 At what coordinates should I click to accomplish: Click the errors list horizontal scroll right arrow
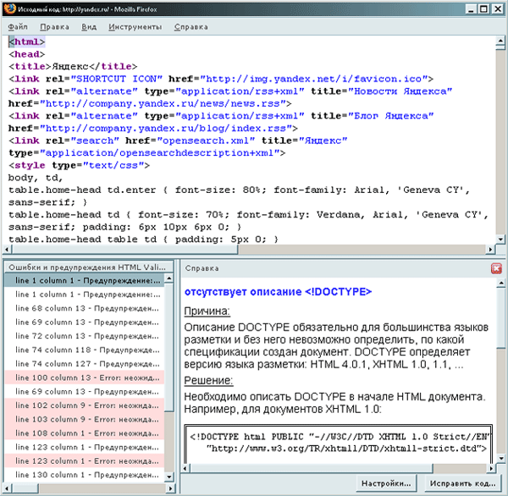pos(171,488)
